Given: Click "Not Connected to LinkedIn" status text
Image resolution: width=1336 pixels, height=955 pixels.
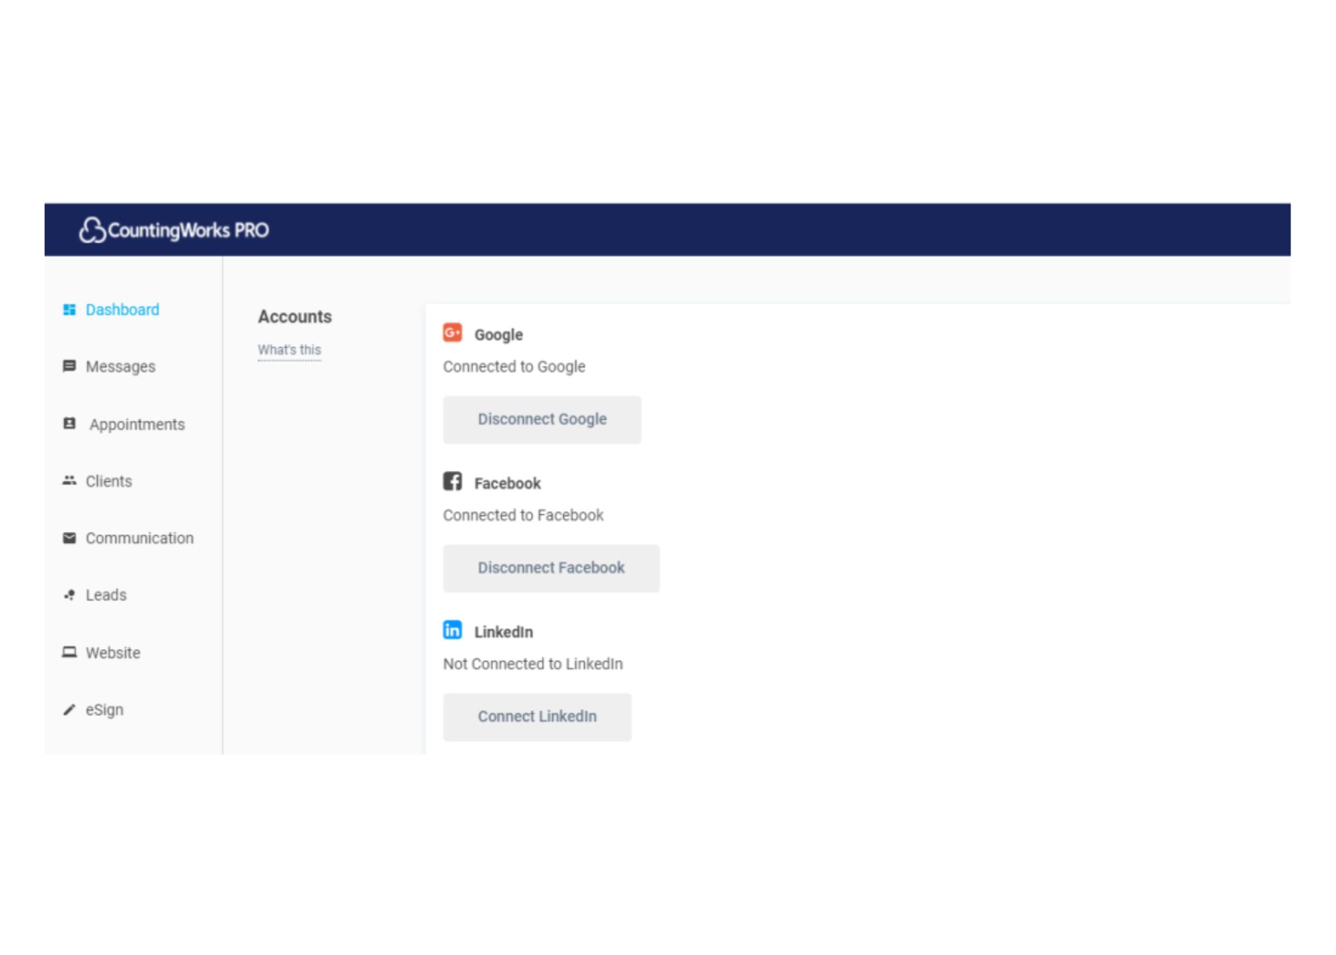Looking at the screenshot, I should pos(532,664).
